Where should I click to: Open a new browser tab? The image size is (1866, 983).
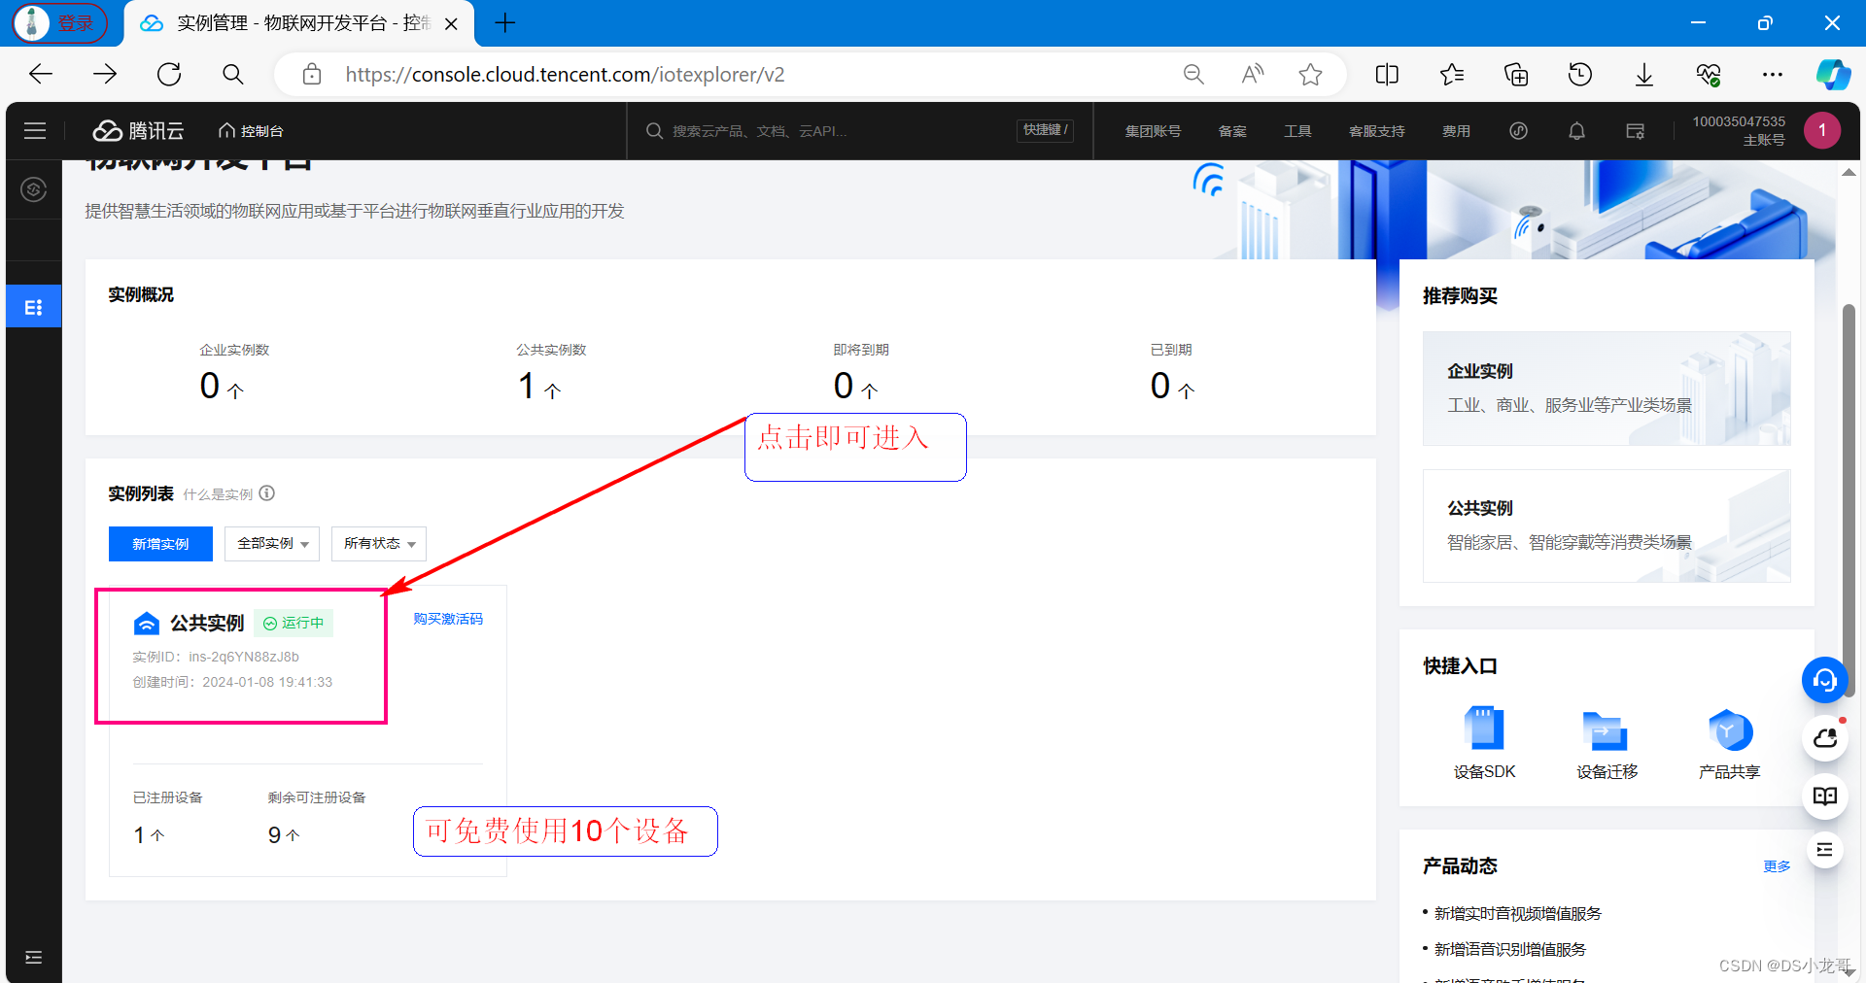pos(504,23)
